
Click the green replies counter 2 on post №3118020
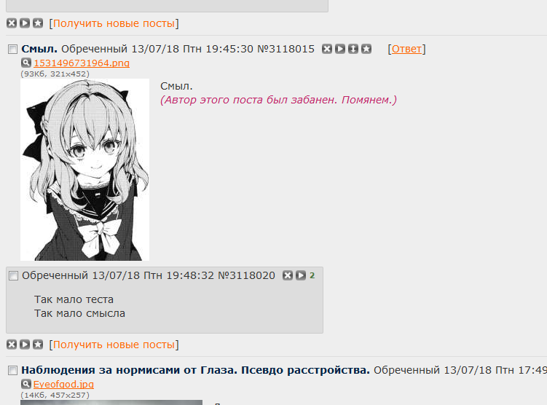tap(312, 275)
